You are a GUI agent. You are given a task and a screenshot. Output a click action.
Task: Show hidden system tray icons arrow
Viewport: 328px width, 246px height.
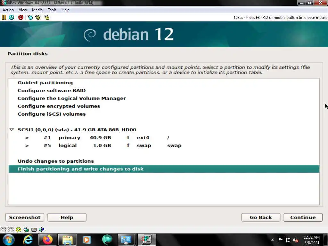[x=272, y=240]
